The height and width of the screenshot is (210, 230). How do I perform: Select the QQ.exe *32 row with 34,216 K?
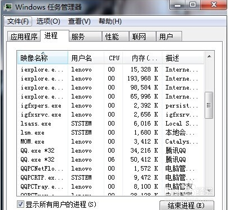110,150
